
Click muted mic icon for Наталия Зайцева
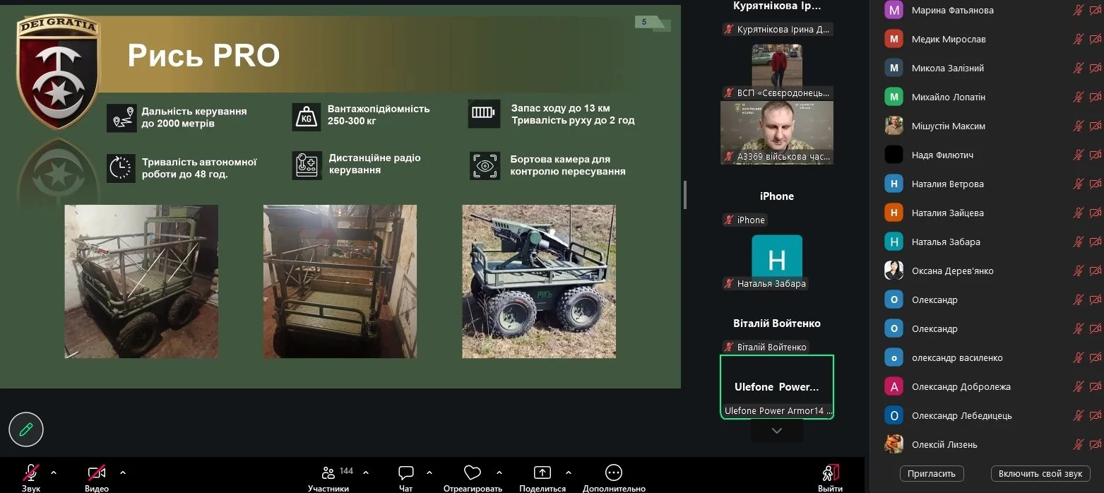click(x=1079, y=213)
